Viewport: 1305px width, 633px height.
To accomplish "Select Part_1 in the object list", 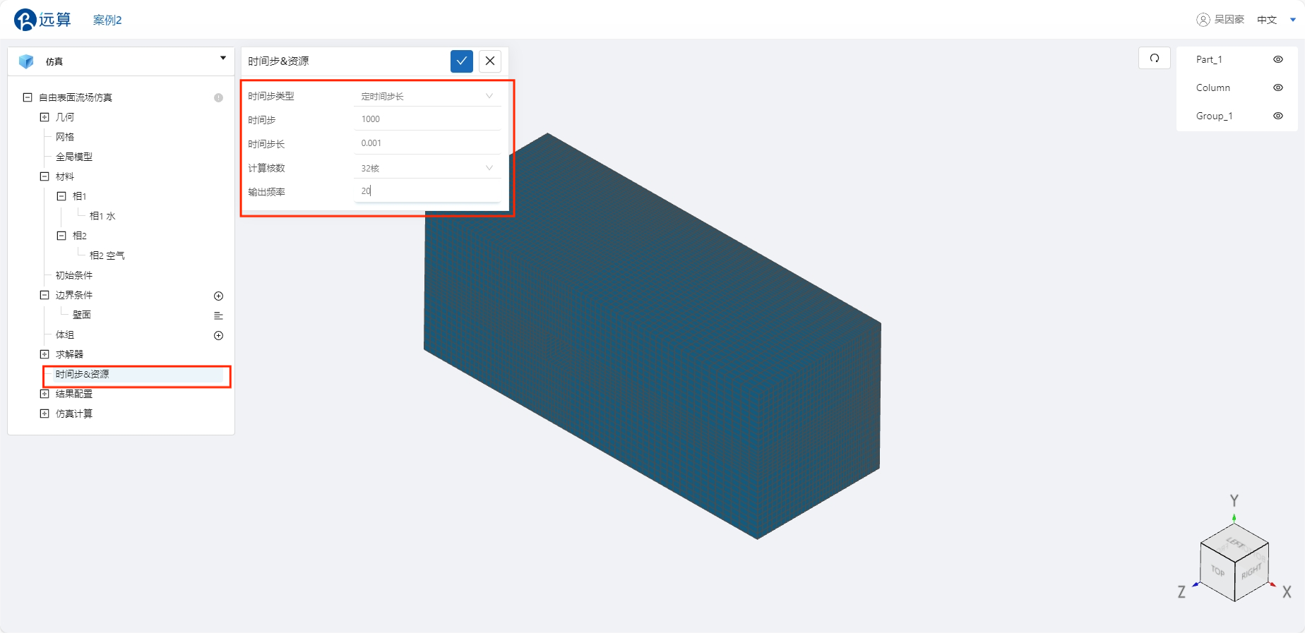I will click(x=1209, y=59).
